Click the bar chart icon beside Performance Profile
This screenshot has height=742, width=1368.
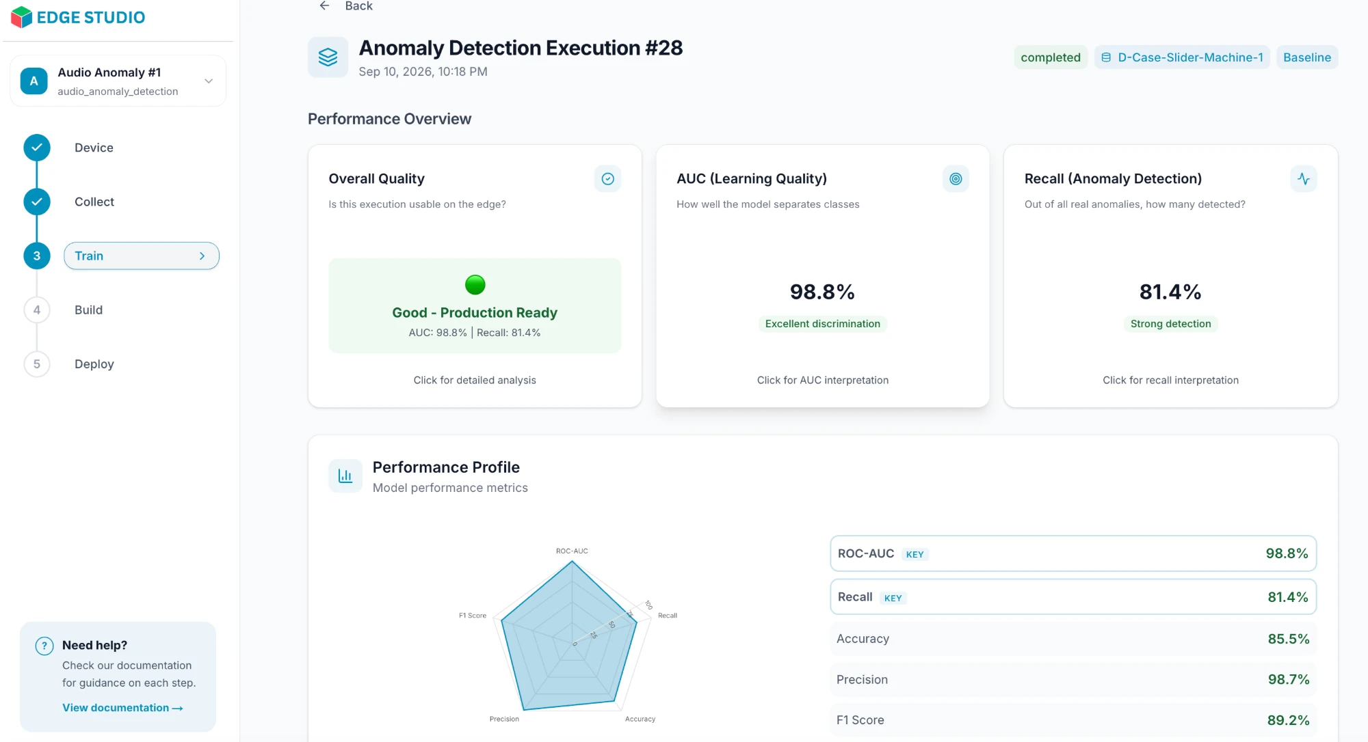point(345,476)
